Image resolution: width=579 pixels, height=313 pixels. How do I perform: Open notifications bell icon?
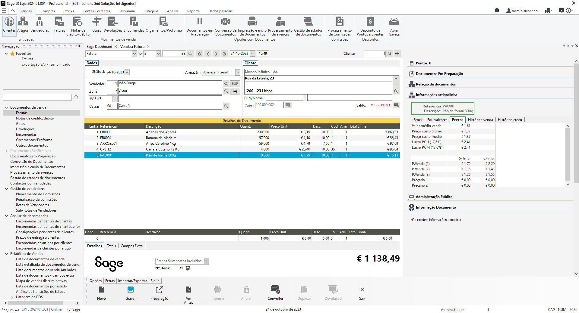pyautogui.click(x=497, y=11)
